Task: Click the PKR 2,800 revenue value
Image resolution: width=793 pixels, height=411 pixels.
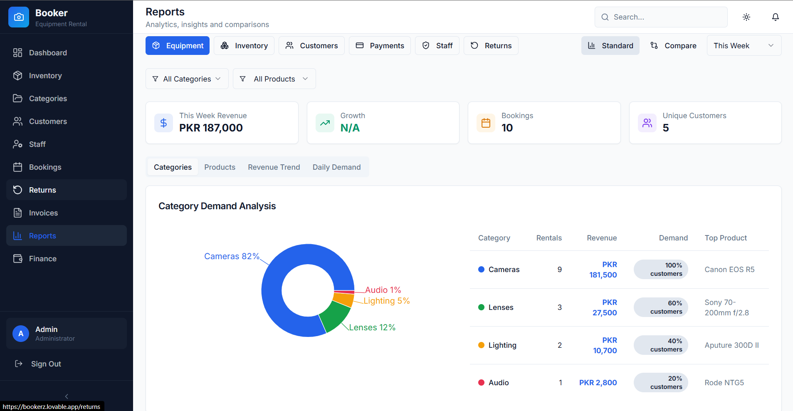Action: pos(598,383)
